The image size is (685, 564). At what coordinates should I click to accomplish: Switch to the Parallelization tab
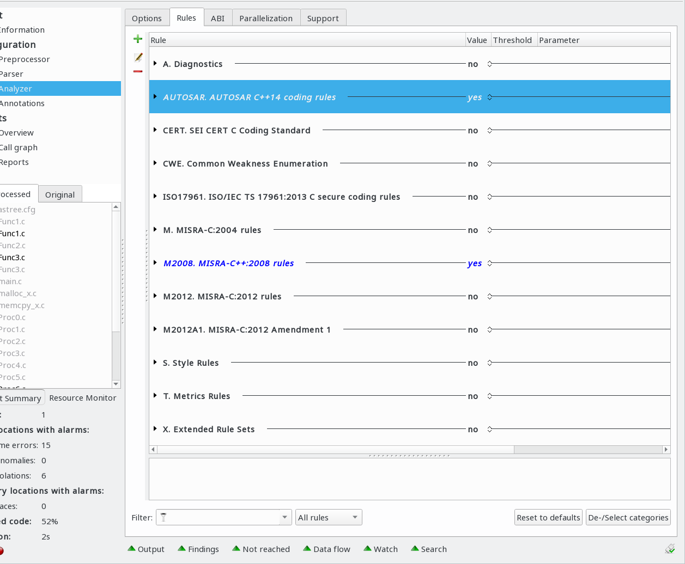[x=266, y=18]
